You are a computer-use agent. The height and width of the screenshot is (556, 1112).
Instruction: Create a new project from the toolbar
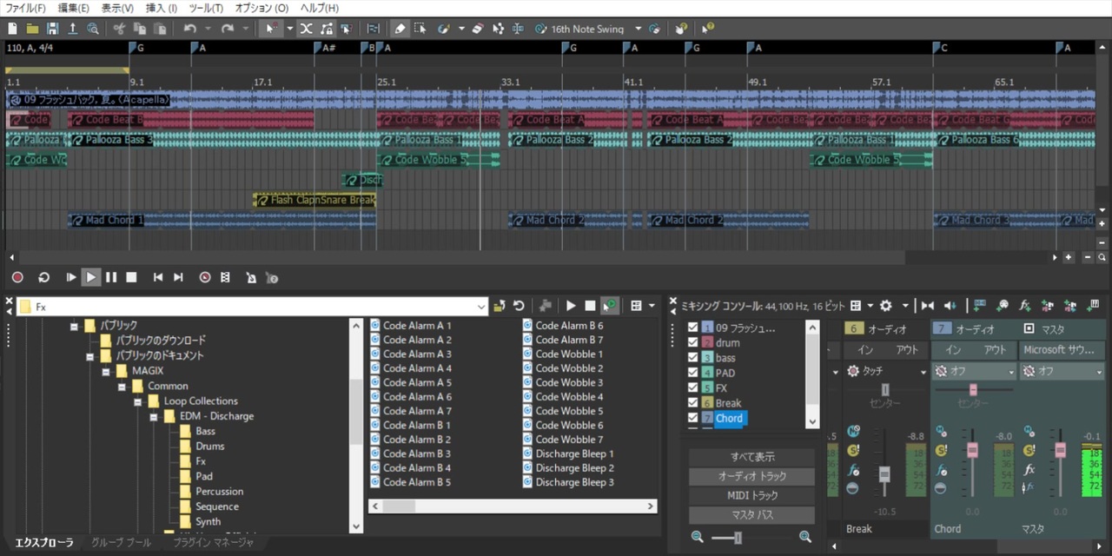tap(12, 29)
